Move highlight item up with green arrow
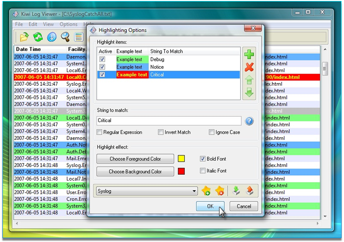Screen dimensions: 344x242 [249, 80]
